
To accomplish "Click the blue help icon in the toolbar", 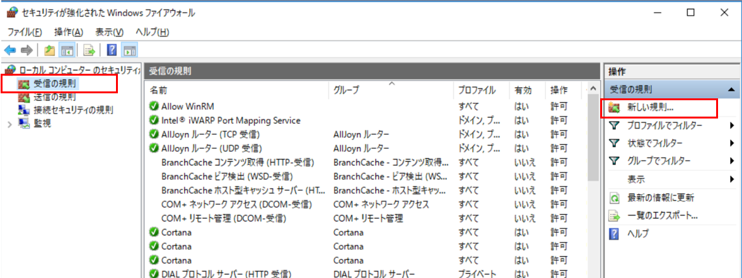I will pyautogui.click(x=112, y=50).
